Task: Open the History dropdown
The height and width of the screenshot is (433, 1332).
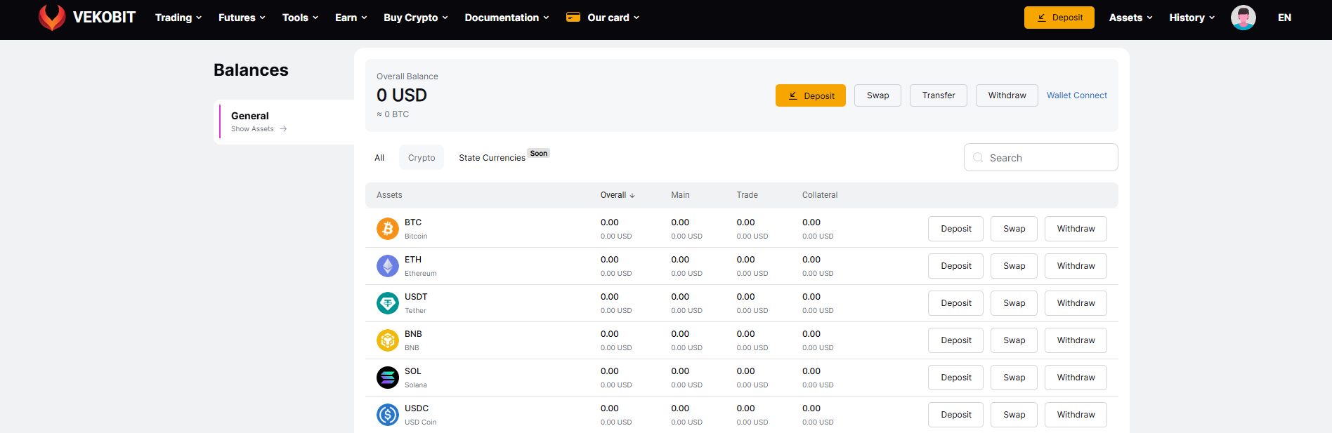Action: (x=1191, y=18)
